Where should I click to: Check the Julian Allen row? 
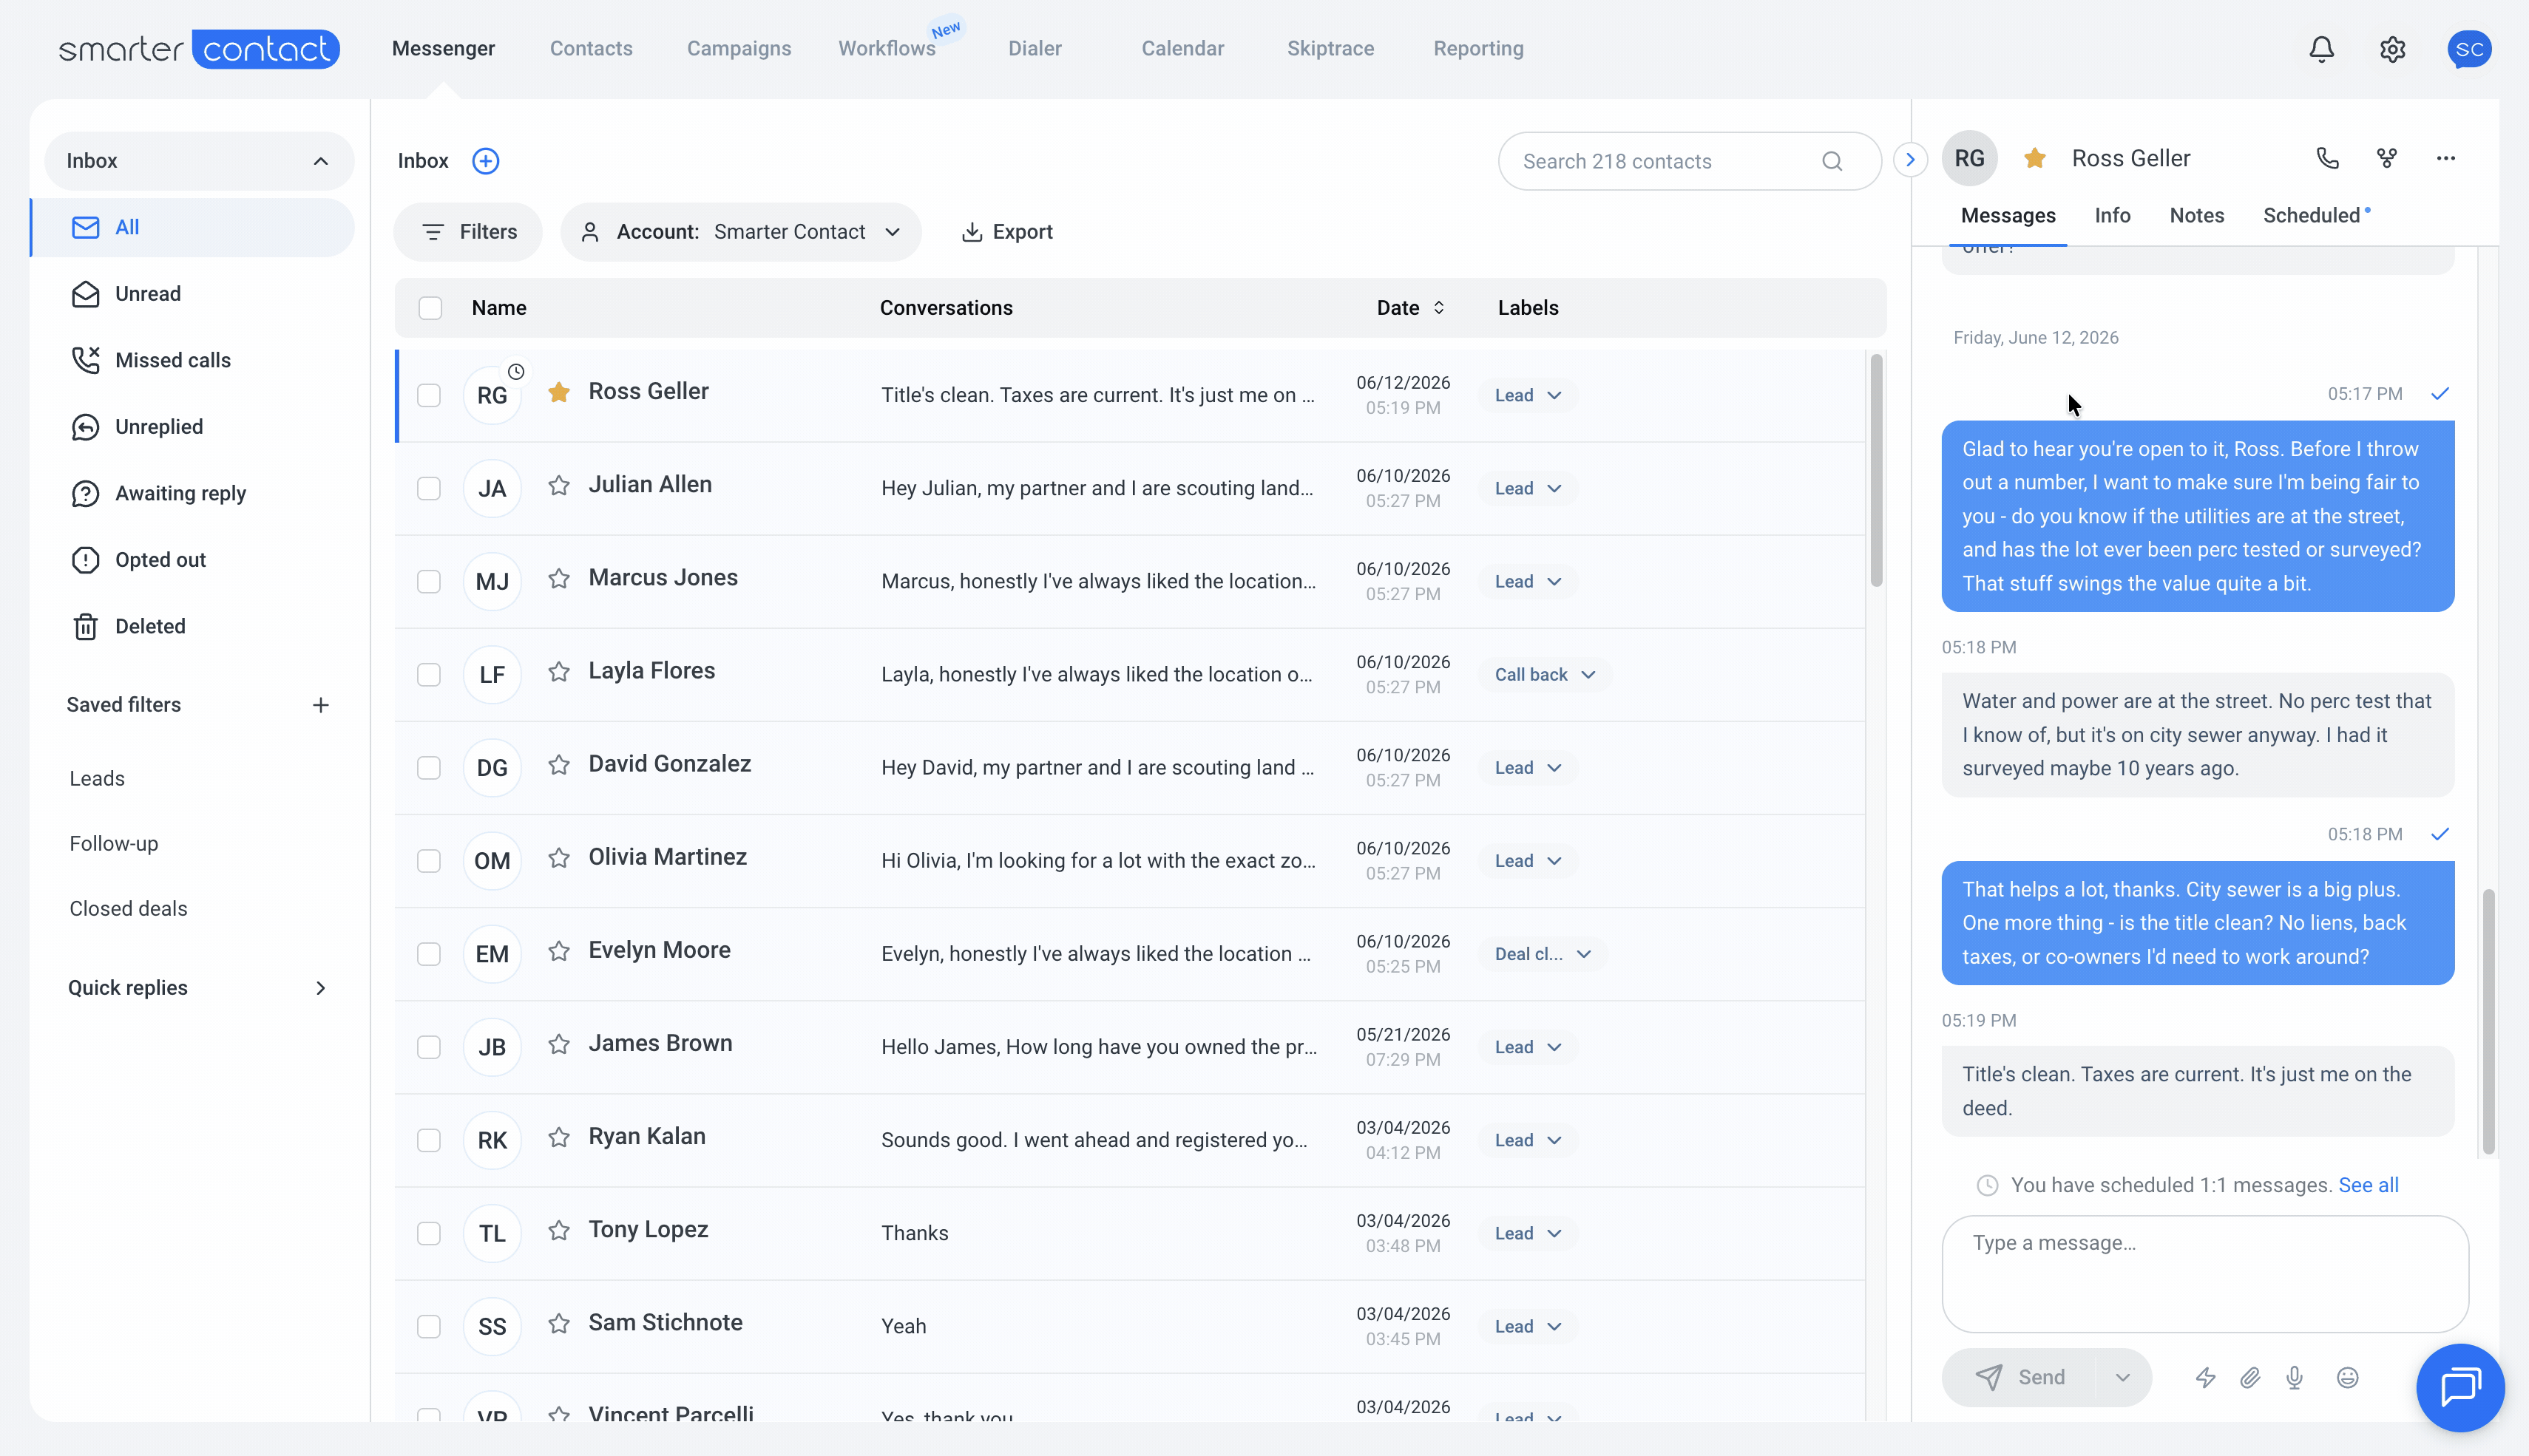(428, 488)
